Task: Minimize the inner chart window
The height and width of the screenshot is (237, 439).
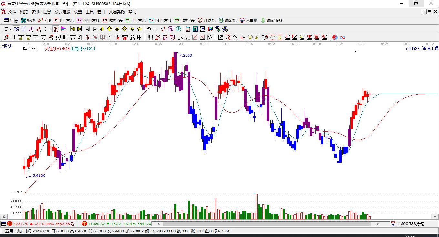Action: (424, 12)
